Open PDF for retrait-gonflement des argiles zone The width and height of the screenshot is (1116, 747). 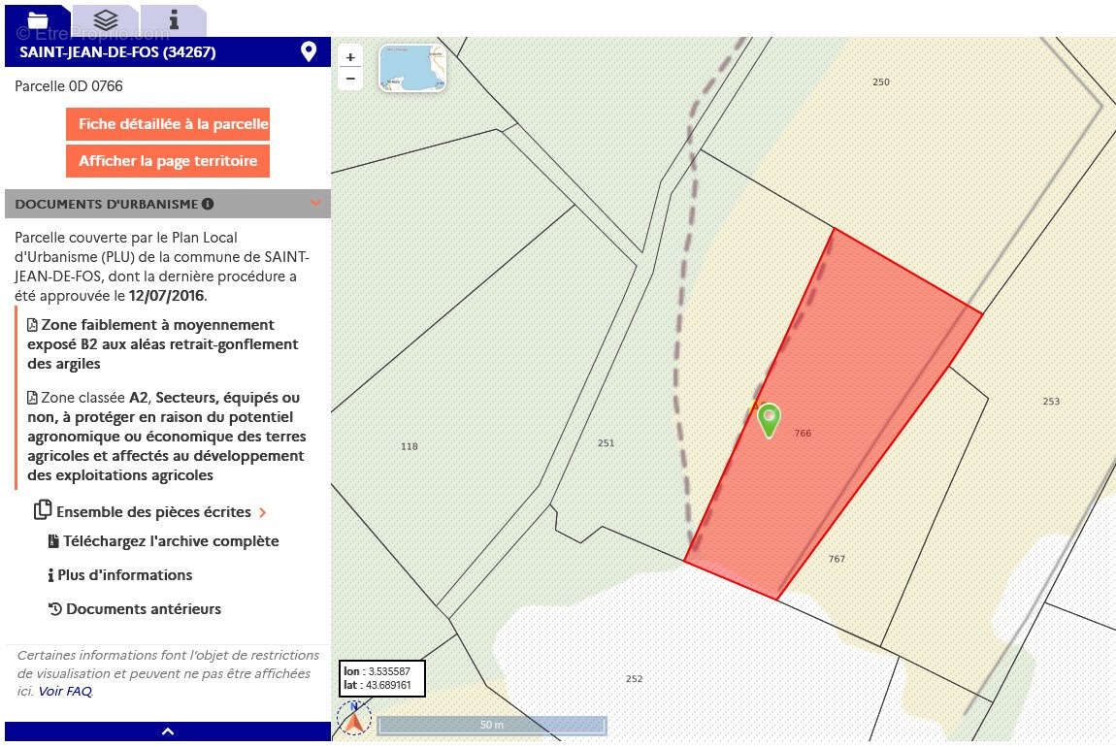click(33, 325)
